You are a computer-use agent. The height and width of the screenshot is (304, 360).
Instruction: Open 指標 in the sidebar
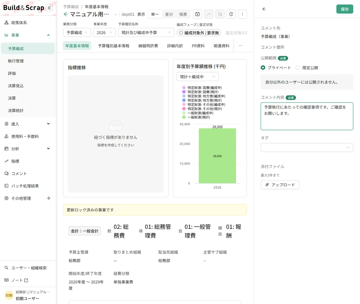(x=28, y=161)
